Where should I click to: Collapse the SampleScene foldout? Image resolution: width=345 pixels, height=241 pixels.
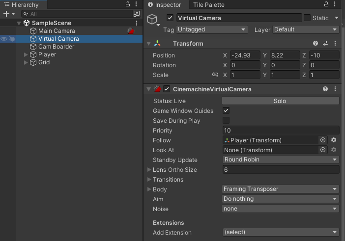click(19, 23)
